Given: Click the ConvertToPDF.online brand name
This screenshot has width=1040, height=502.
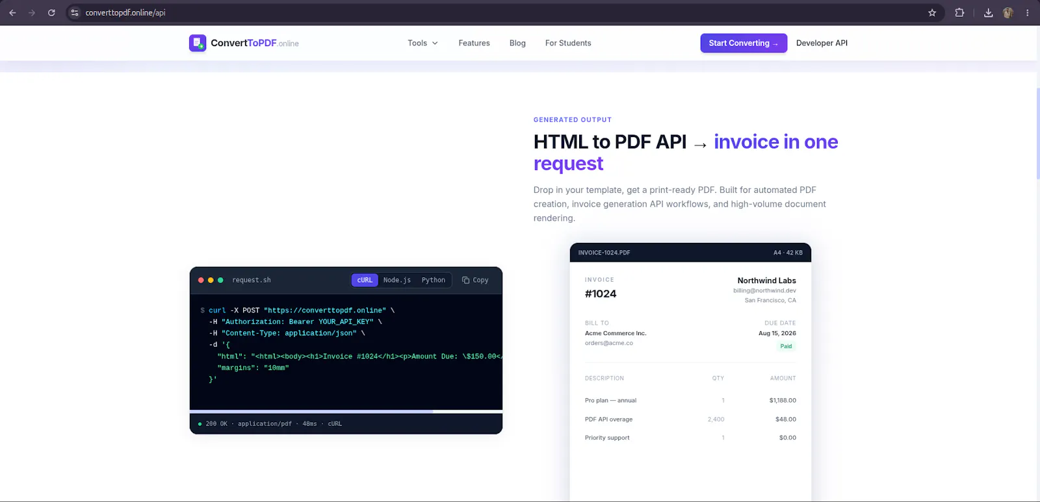Looking at the screenshot, I should click(255, 43).
